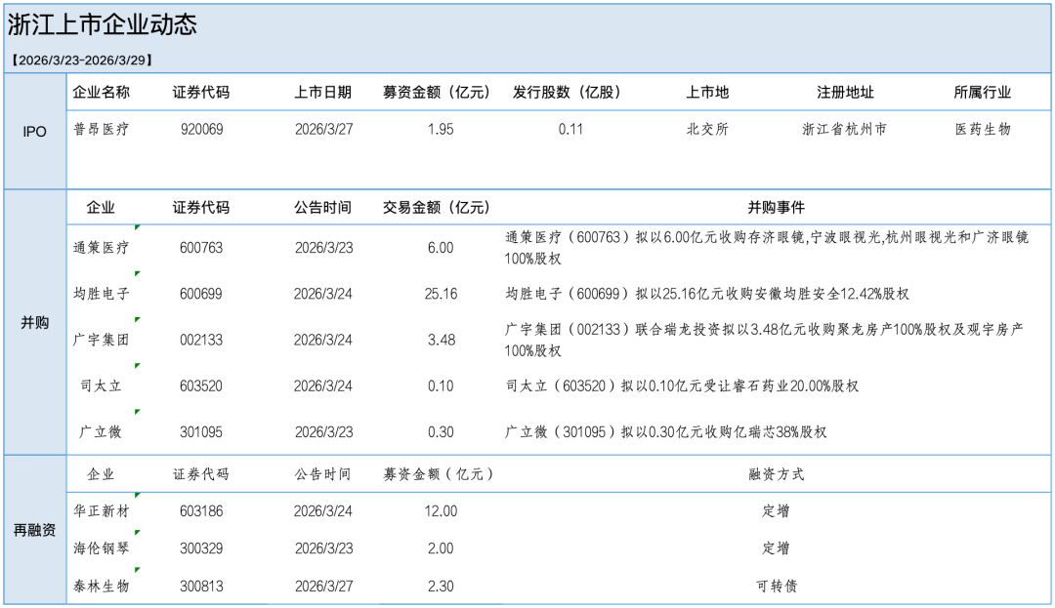
Task: Select the 泰林生物 company cell
Action: [101, 586]
